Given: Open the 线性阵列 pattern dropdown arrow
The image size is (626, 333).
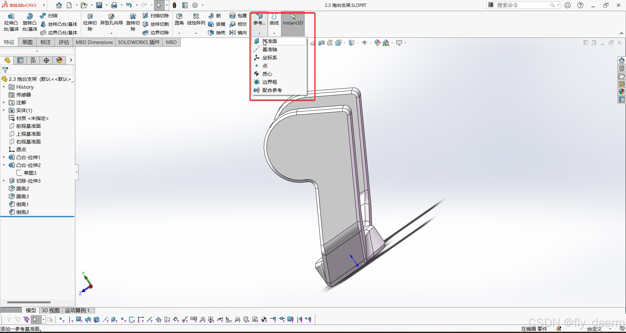Looking at the screenshot, I should [x=196, y=33].
